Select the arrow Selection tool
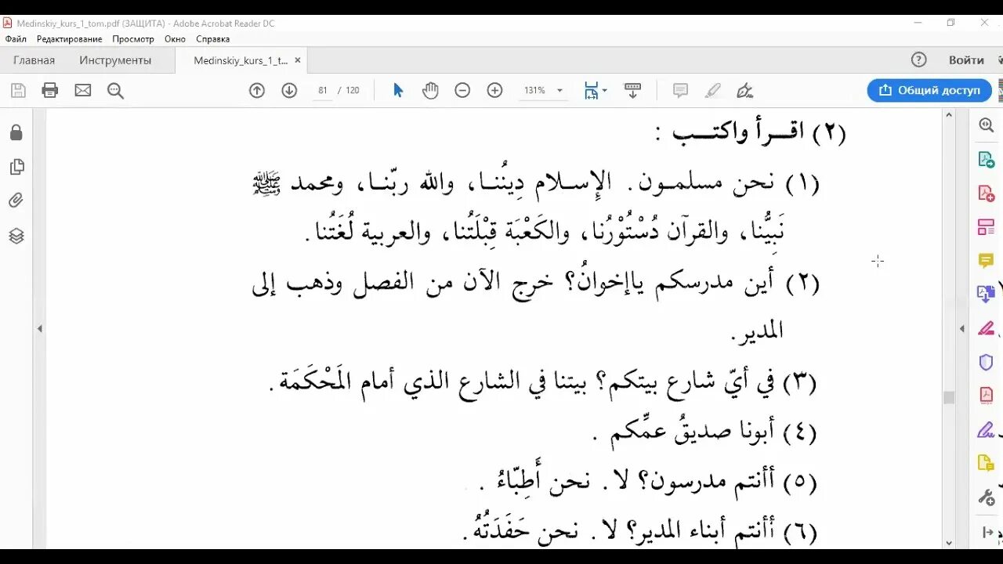 pyautogui.click(x=398, y=91)
